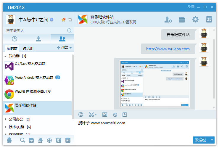Image resolution: width=219 pixels, height=148 pixels.
Task: Click the bottom toolbar search magnifier
Action: point(22,140)
